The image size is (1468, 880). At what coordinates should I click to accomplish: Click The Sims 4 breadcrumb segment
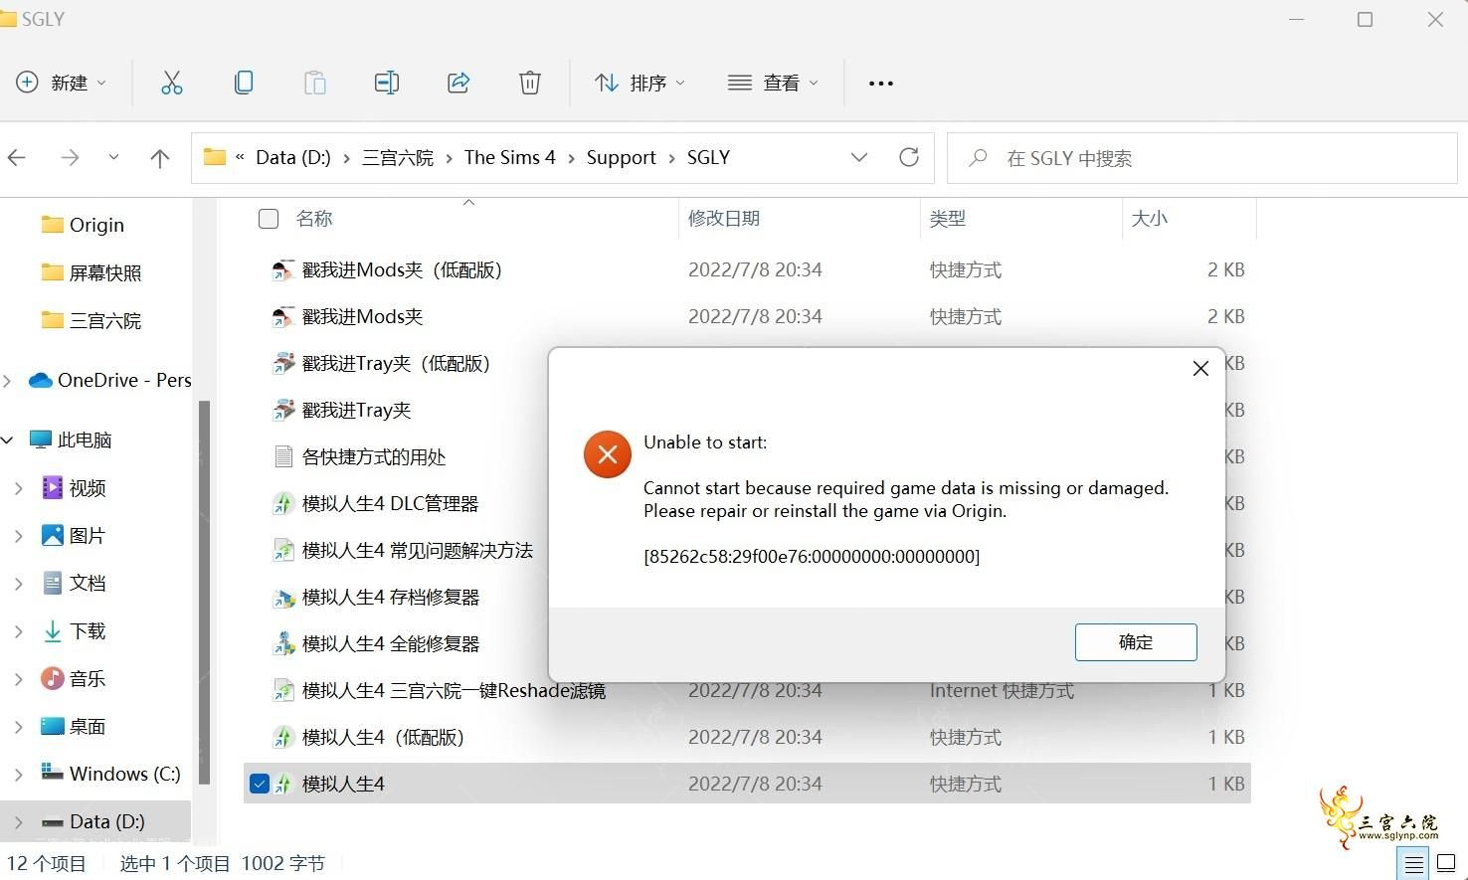[x=509, y=157]
